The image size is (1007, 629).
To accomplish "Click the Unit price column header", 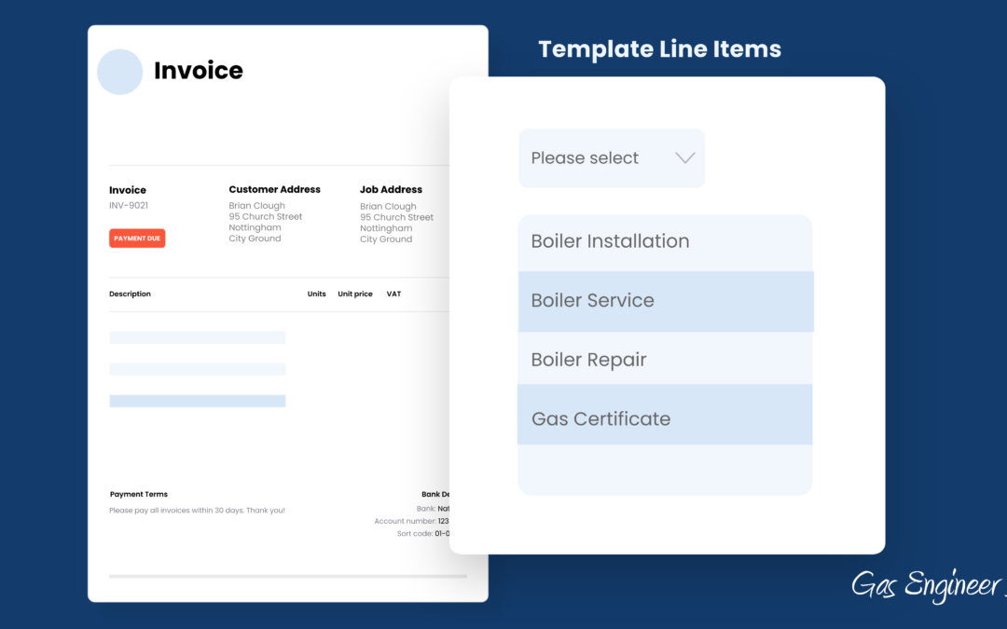I will [x=354, y=294].
